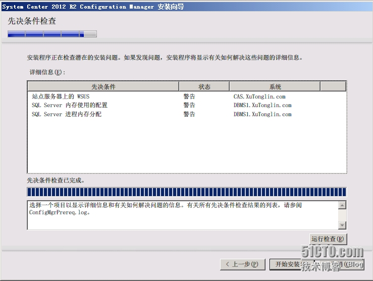
Task: Click DBMS1.XuTonglin.com in 内存使用的配置 row
Action: [x=262, y=105]
